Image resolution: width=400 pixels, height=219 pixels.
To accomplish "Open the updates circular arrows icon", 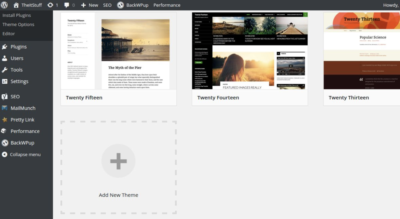I will pyautogui.click(x=50, y=5).
